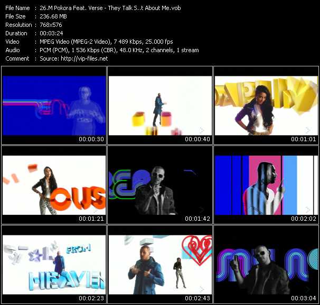Image resolution: width=320 pixels, height=305 pixels.
Task: Click the File Name field label
Action: pyautogui.click(x=17, y=8)
